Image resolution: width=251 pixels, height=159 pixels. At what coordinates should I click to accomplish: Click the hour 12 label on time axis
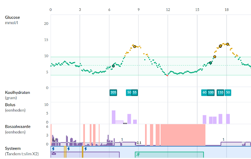point(168,9)
